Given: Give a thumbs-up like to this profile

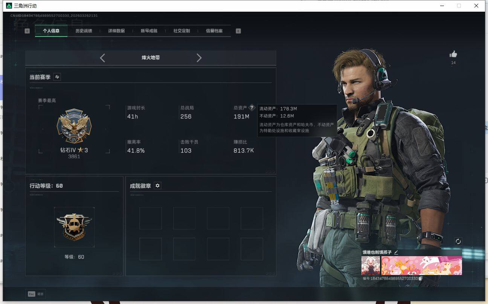Looking at the screenshot, I should click(x=453, y=54).
